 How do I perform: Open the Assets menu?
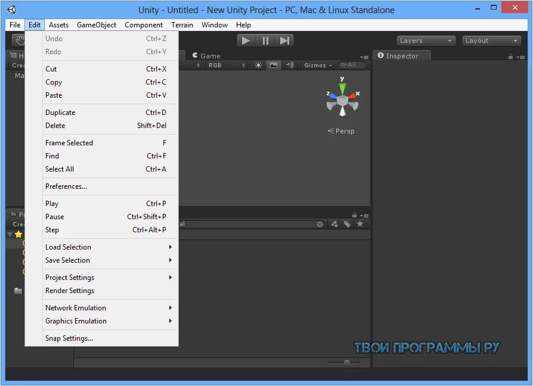59,25
